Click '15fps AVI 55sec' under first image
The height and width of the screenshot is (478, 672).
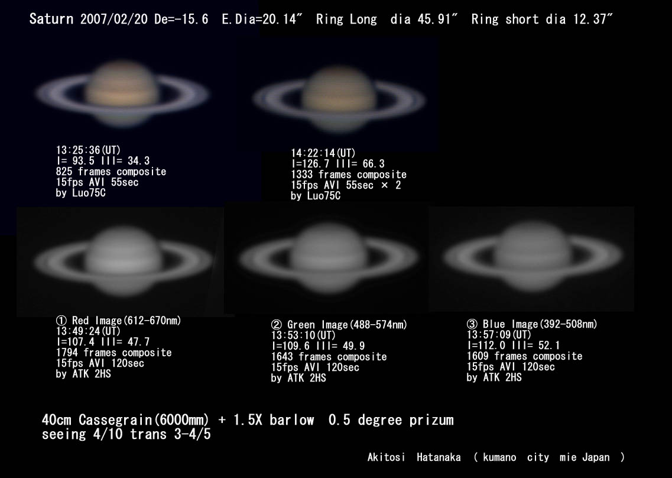[98, 182]
